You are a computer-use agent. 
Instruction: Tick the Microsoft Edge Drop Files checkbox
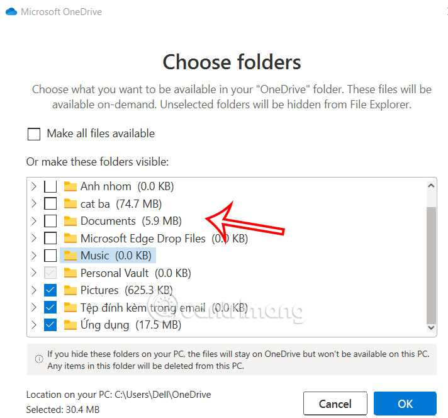50,238
